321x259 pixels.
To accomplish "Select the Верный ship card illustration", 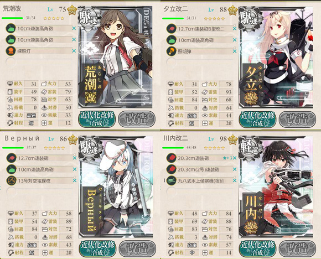I will click(x=116, y=188).
